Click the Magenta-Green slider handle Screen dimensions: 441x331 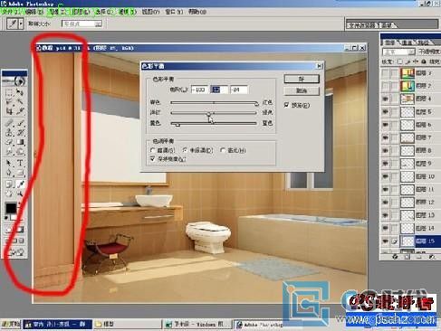point(208,114)
